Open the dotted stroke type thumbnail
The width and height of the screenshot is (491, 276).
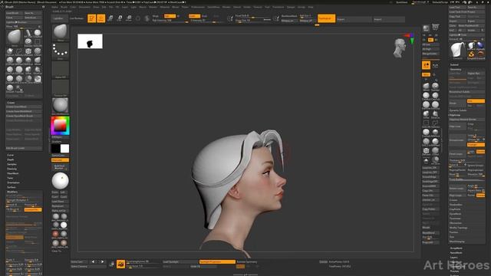click(x=60, y=51)
